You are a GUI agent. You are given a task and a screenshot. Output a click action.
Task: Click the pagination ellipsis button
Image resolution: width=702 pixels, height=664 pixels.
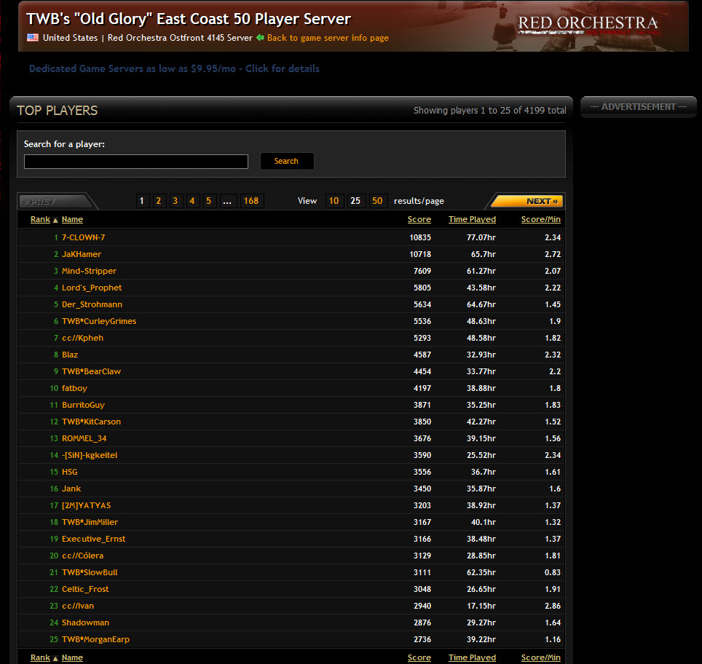click(x=227, y=201)
